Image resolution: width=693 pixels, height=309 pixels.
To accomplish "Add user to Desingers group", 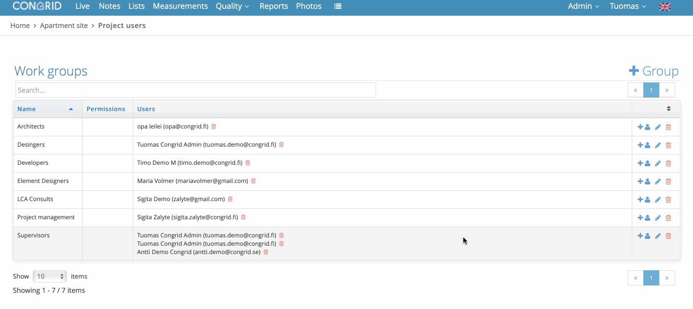I will point(644,145).
